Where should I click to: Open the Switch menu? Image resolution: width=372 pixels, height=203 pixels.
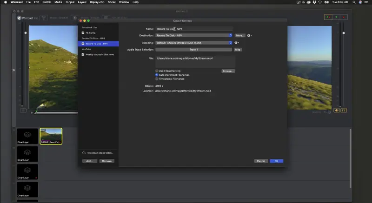pyautogui.click(x=46, y=2)
